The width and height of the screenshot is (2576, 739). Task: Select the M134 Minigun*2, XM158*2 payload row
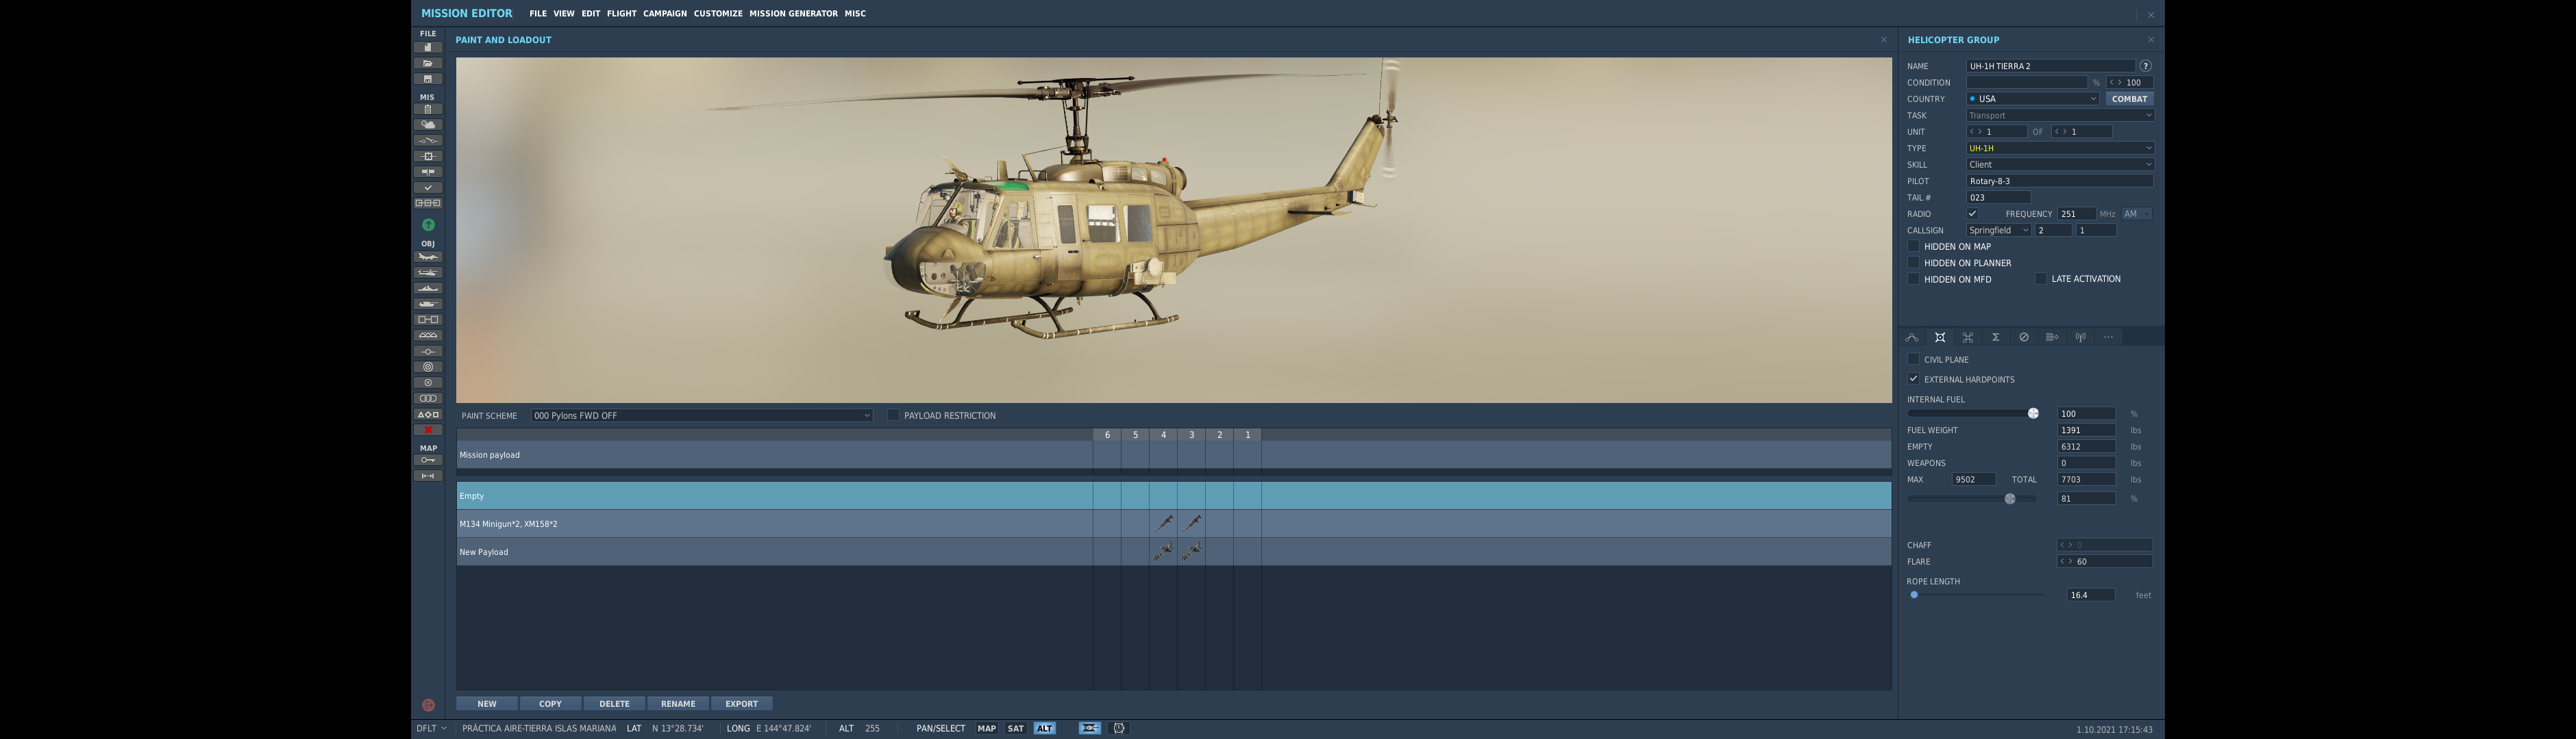tap(1174, 524)
